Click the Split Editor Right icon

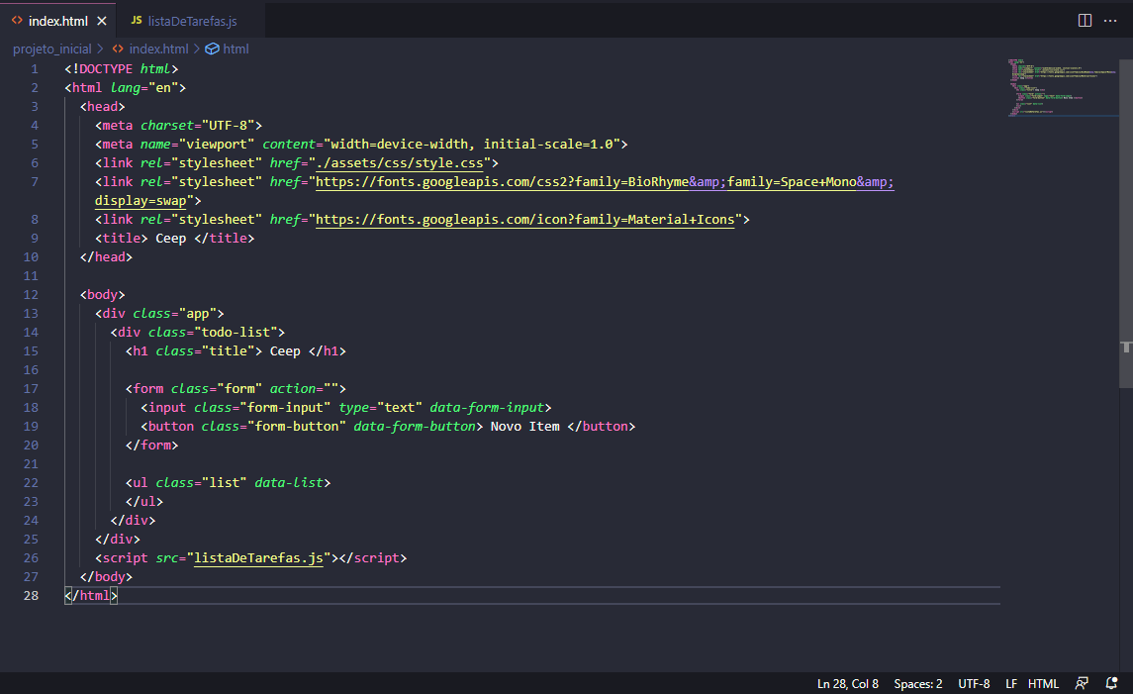[1085, 20]
